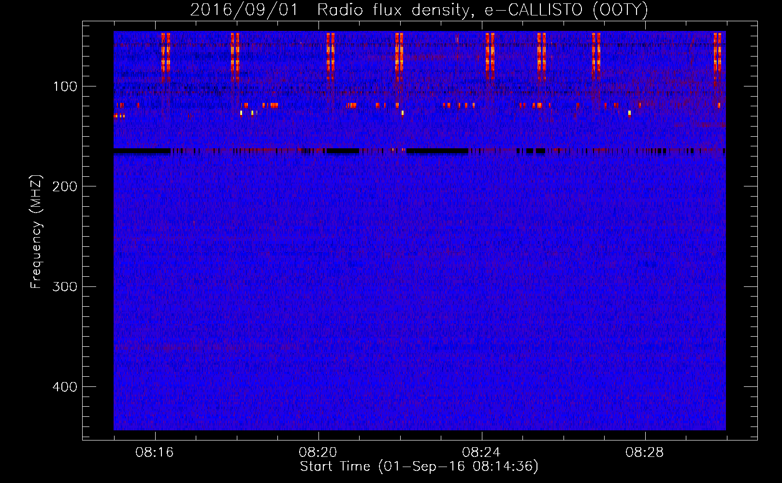Click the Frequency (MHZ) axis title
Image resolution: width=782 pixels, height=483 pixels.
(36, 231)
